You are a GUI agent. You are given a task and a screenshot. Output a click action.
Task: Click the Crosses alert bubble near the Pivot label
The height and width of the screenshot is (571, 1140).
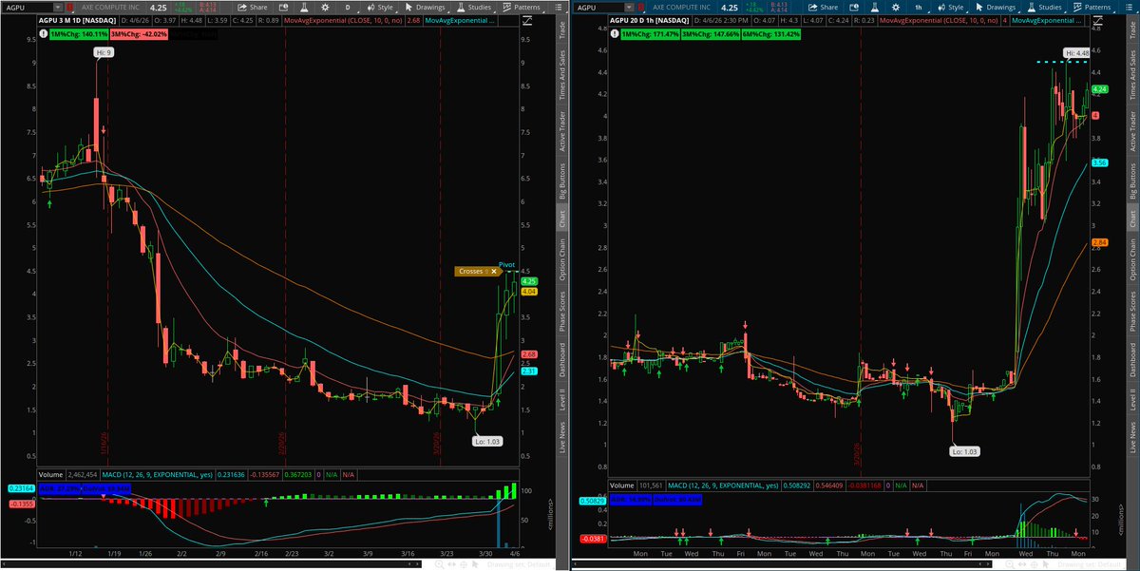pos(479,271)
